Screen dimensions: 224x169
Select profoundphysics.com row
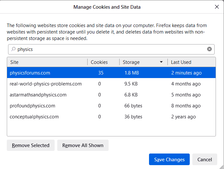click(111, 106)
